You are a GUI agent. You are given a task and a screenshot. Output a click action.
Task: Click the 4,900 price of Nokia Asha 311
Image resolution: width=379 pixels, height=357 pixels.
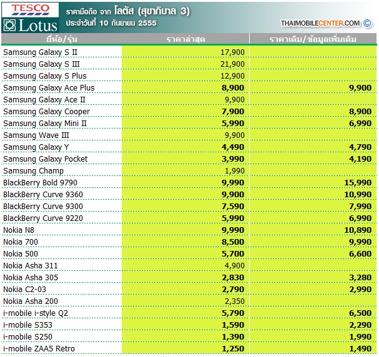click(235, 265)
